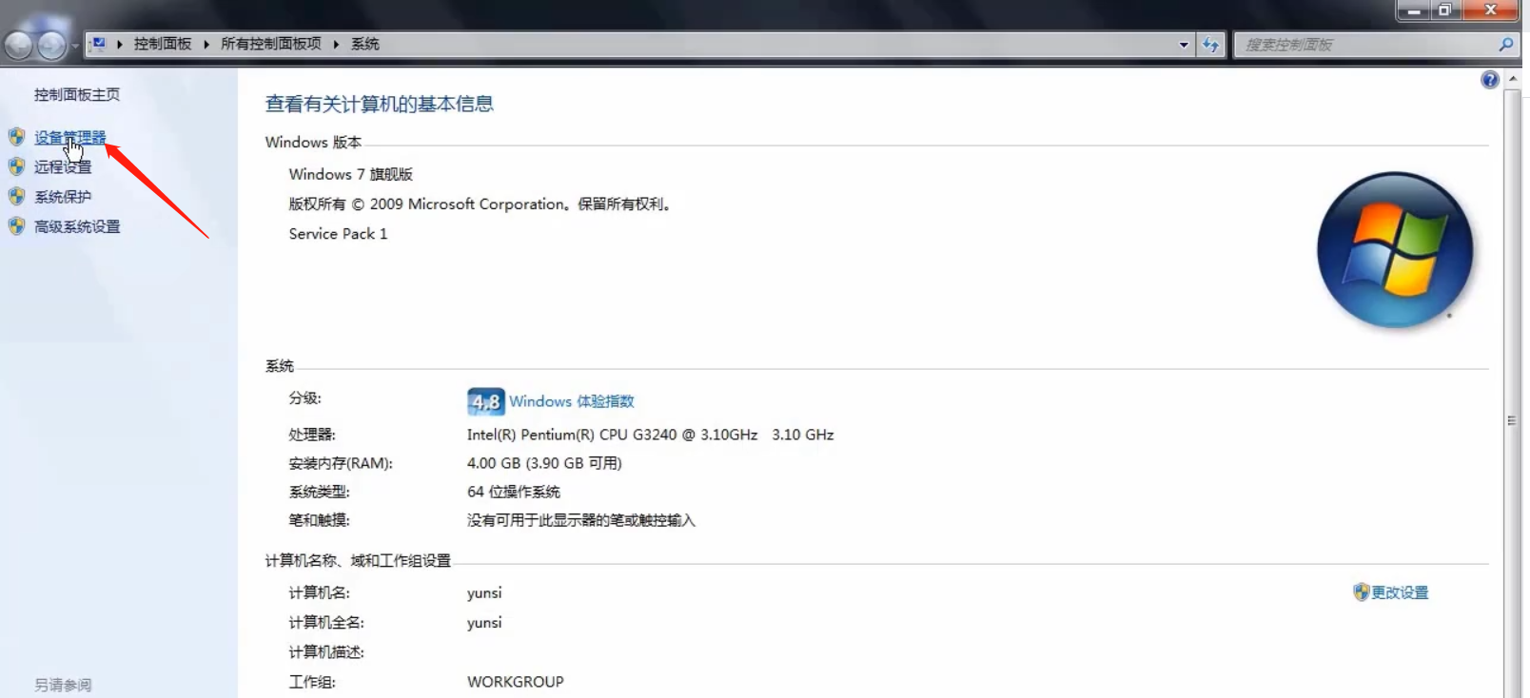
Task: Open the address bar history dropdown
Action: [1184, 45]
